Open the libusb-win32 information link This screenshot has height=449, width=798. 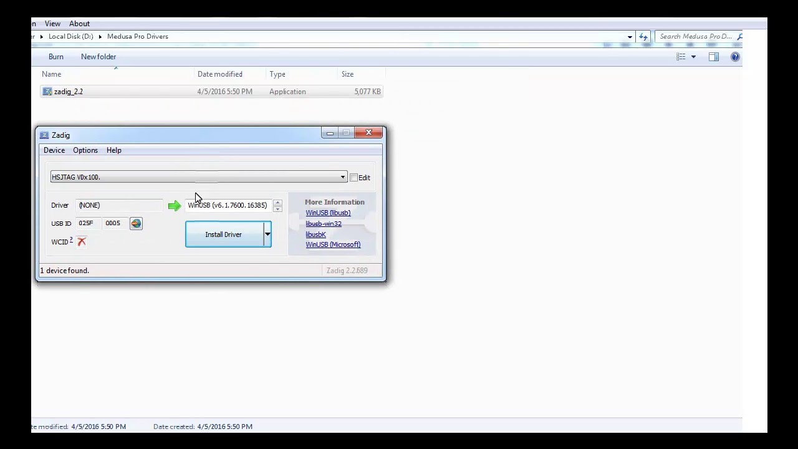(x=324, y=224)
